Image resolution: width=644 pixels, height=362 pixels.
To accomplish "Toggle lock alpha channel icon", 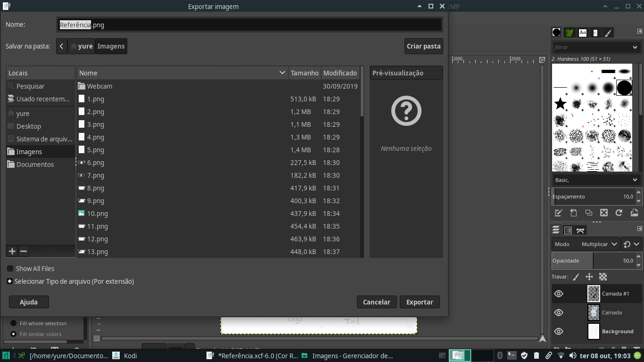I will pos(603,277).
